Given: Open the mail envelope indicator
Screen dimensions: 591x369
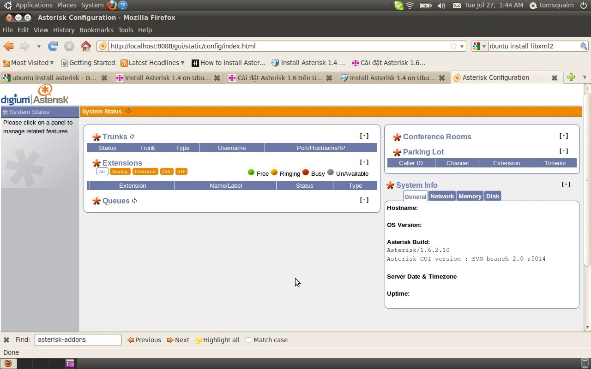Looking at the screenshot, I should (457, 6).
